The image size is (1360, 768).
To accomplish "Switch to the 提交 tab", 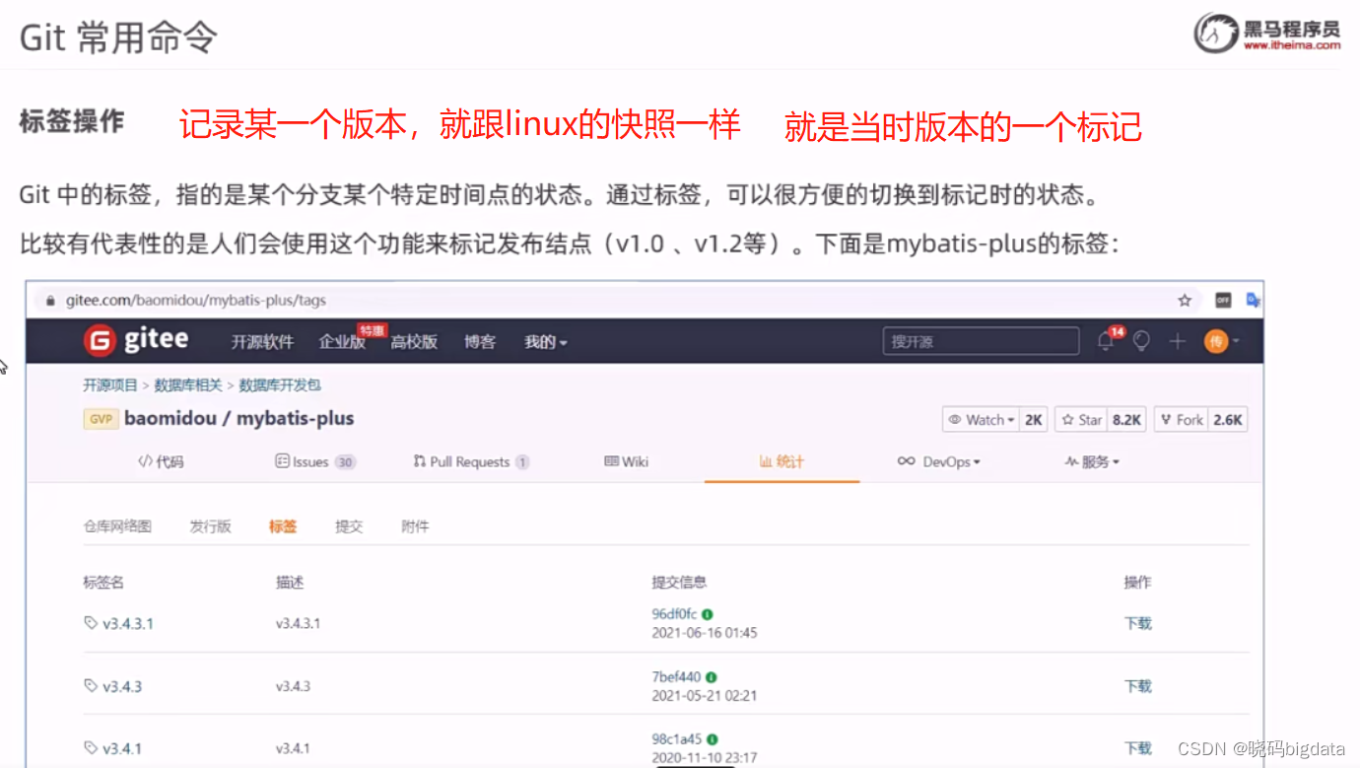I will (x=349, y=525).
